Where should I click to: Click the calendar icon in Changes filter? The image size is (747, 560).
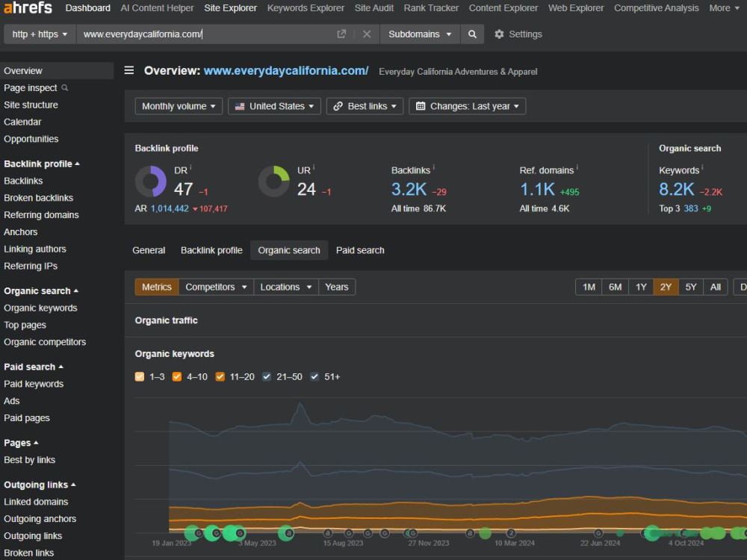pos(420,106)
